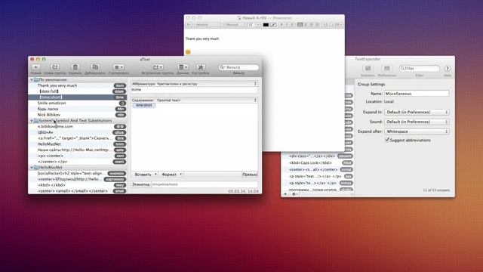Collapse the HelloMacNet group in aText list
This screenshot has height=272, width=483.
click(x=32, y=168)
